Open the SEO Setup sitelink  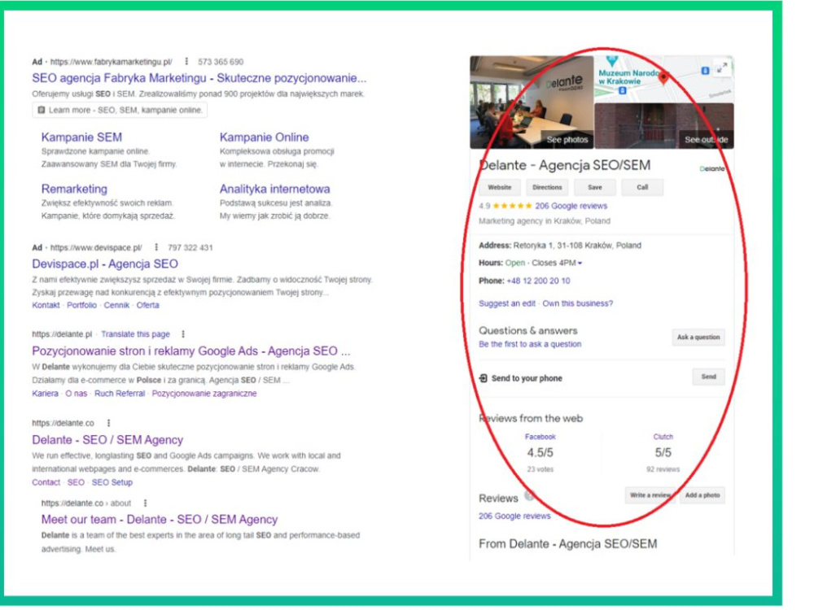(112, 482)
